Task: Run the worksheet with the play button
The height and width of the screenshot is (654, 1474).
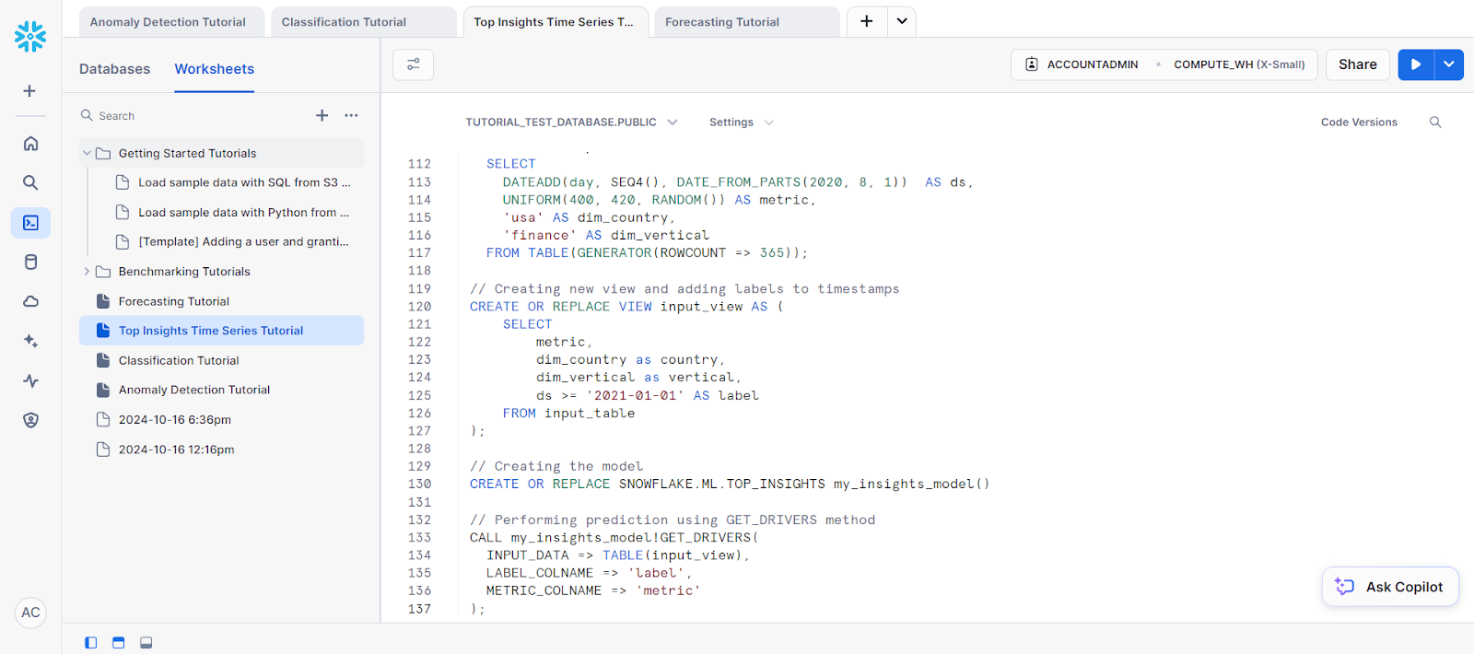Action: (x=1416, y=64)
